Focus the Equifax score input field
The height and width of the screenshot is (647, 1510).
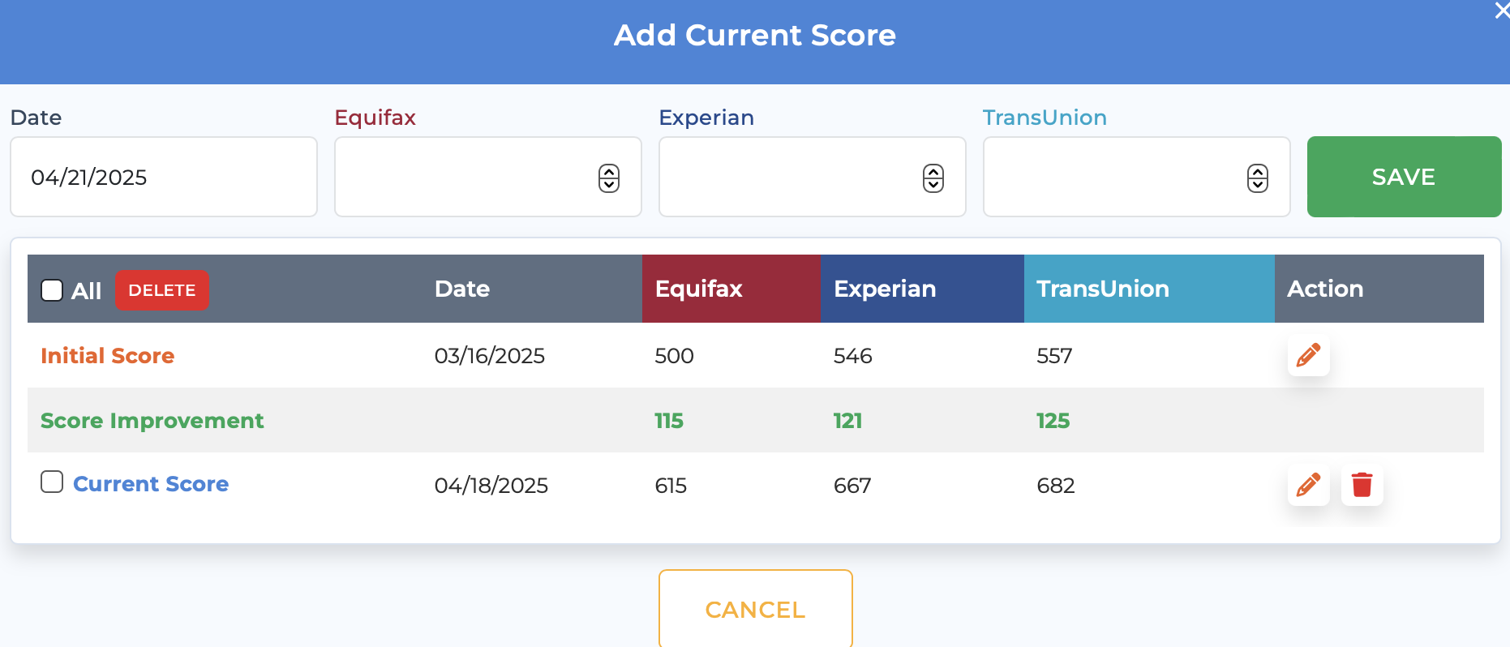click(x=488, y=177)
